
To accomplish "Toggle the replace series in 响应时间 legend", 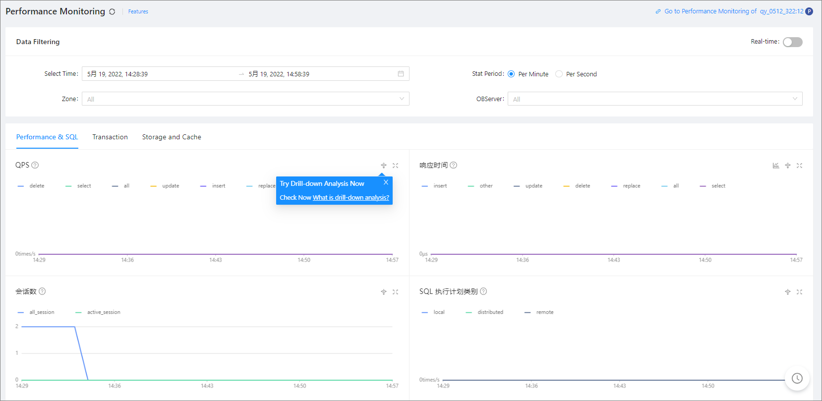I will (626, 186).
